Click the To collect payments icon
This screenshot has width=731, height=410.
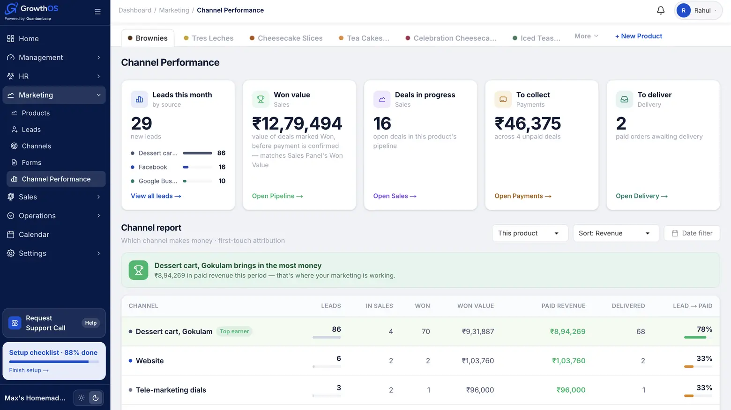pos(503,99)
